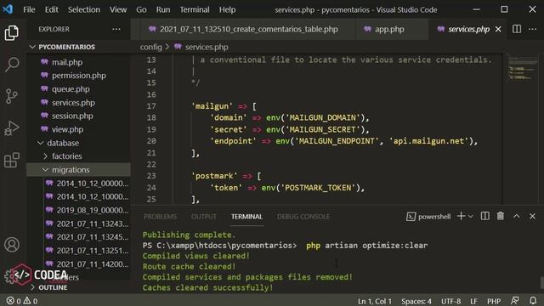Open services.php in explorer
The image size is (544, 306).
(x=78, y=103)
